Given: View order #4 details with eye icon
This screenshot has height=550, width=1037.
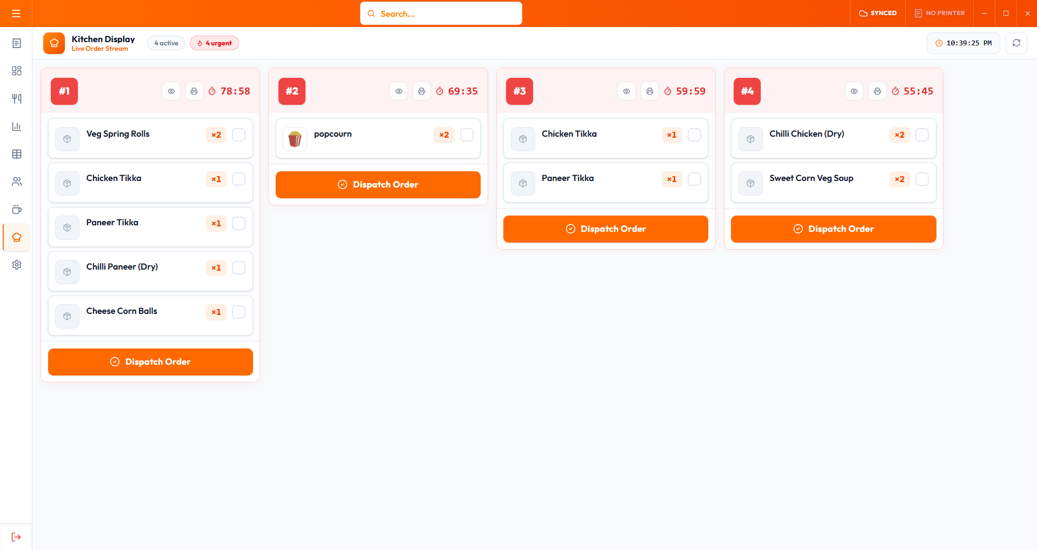Looking at the screenshot, I should (x=854, y=91).
